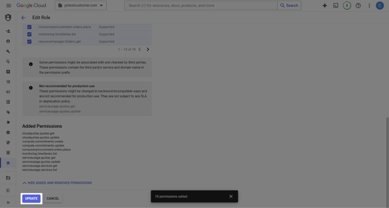The width and height of the screenshot is (389, 208).
Task: Open notifications badge showing 2
Action: coord(347,6)
